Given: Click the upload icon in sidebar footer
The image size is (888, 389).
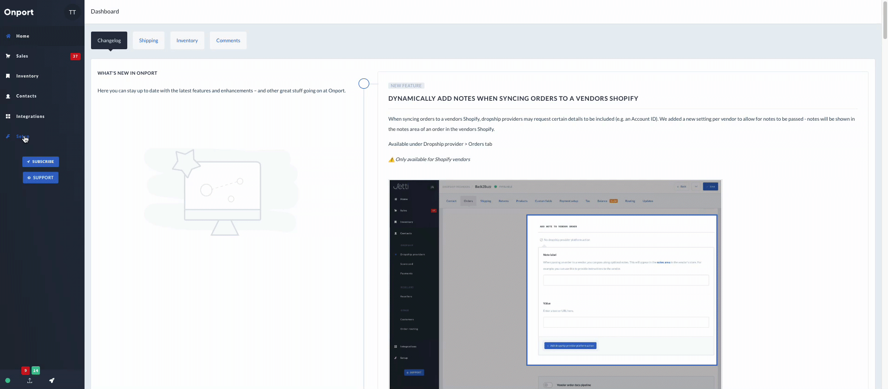Looking at the screenshot, I should [x=30, y=381].
